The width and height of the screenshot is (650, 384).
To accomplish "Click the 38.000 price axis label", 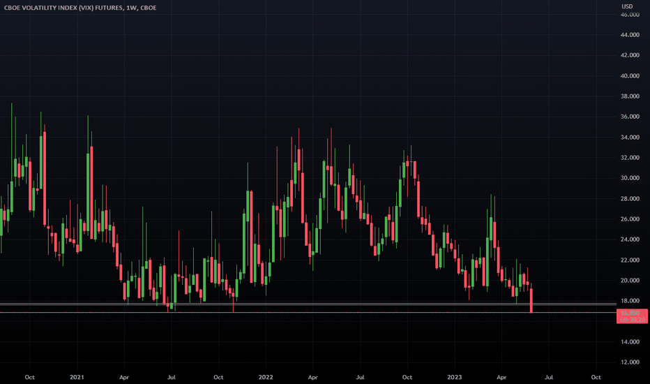I will click(630, 96).
